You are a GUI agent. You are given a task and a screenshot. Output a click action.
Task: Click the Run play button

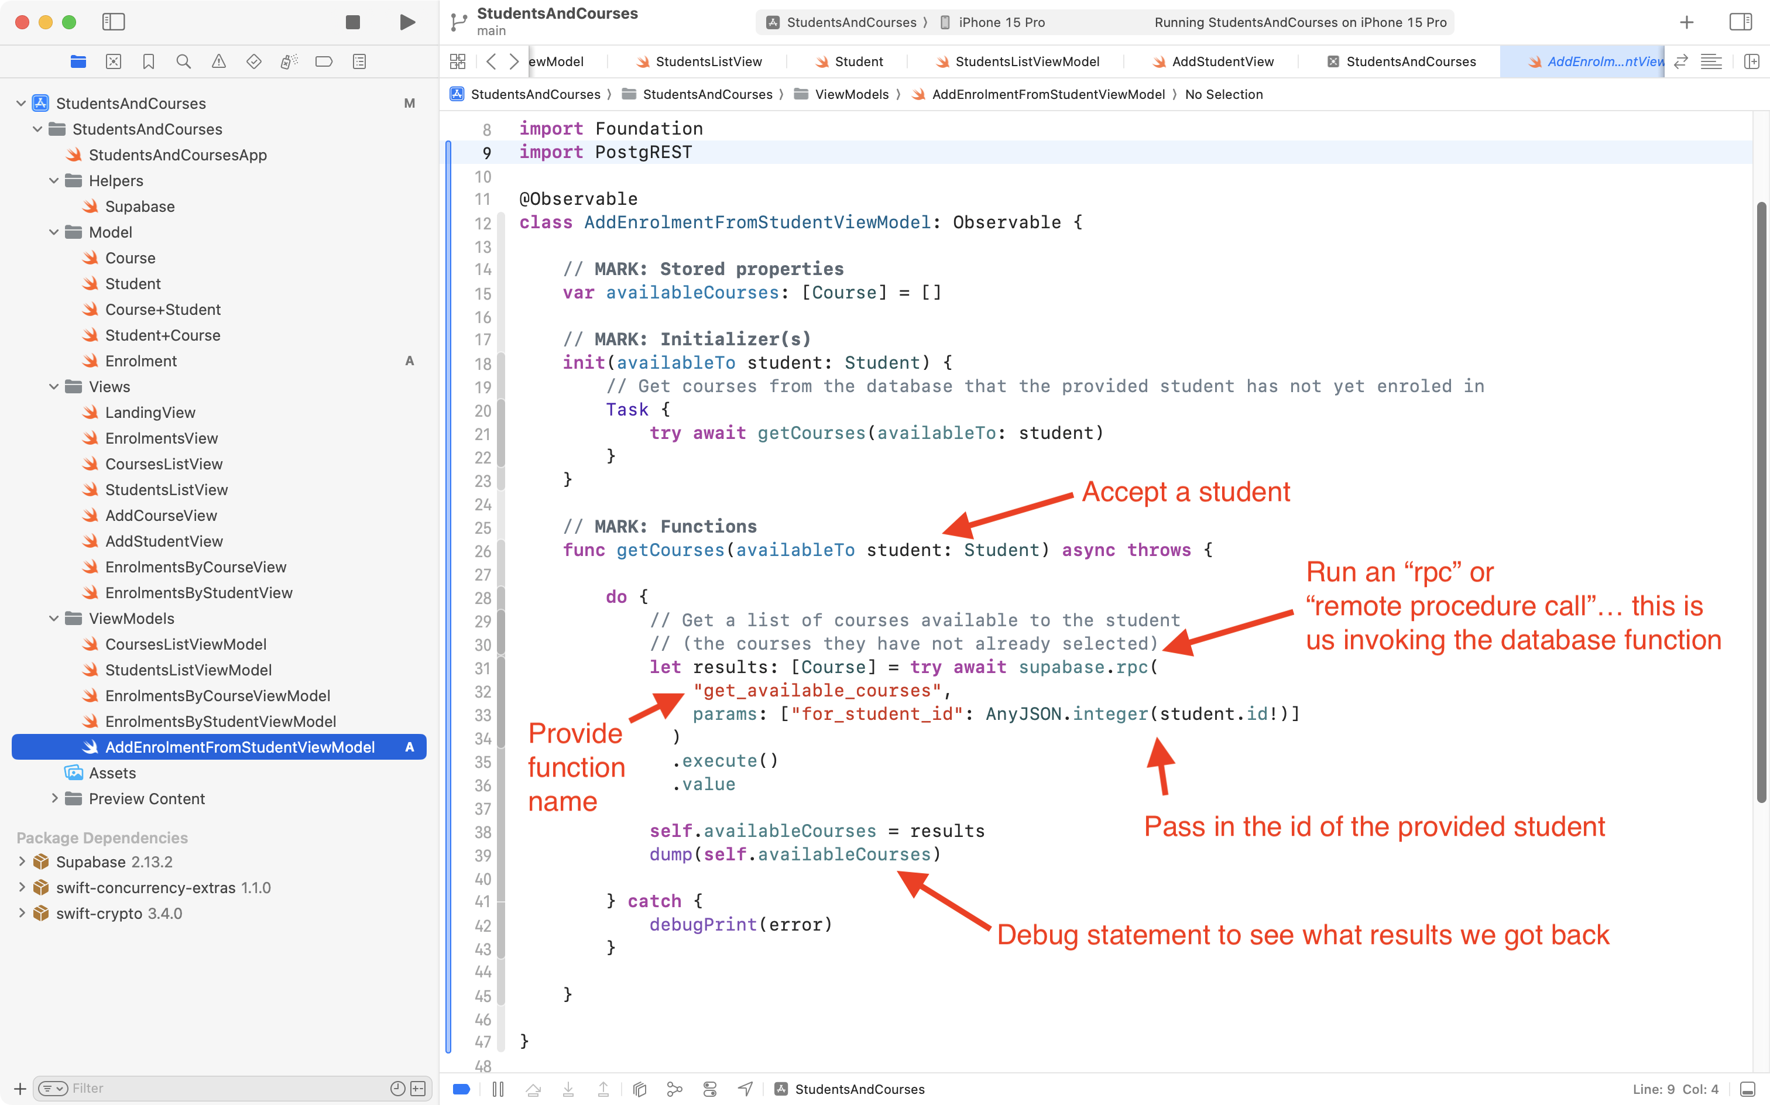(407, 22)
